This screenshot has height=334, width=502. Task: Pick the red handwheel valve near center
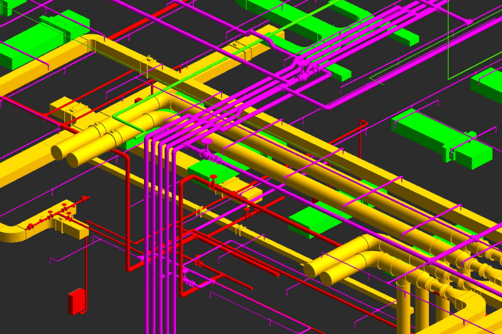[x=213, y=178]
